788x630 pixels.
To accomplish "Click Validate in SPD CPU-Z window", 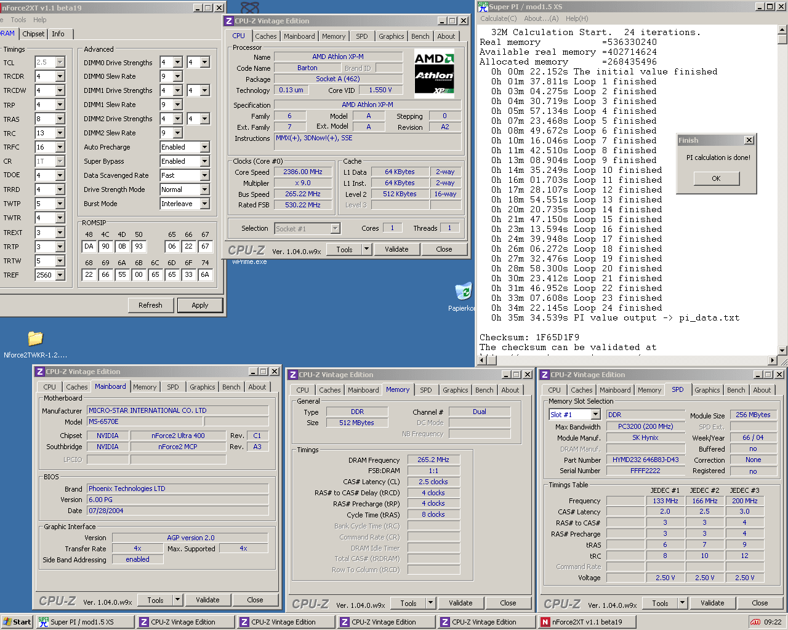I will click(x=712, y=603).
